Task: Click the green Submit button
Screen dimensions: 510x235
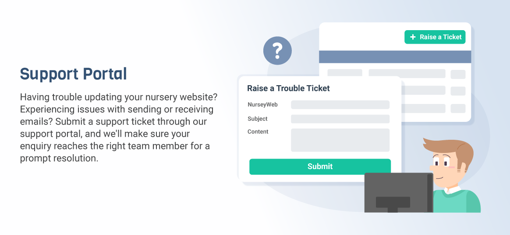Action: point(320,166)
